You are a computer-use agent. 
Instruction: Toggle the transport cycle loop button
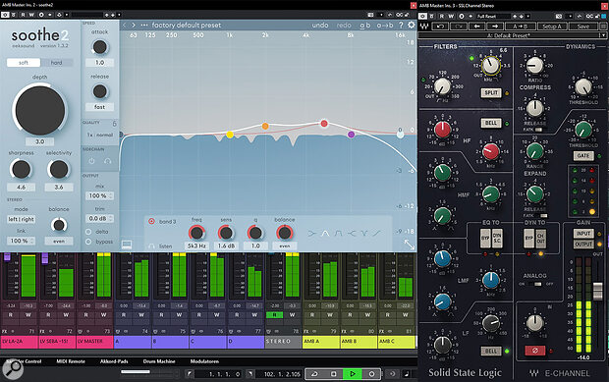314,374
